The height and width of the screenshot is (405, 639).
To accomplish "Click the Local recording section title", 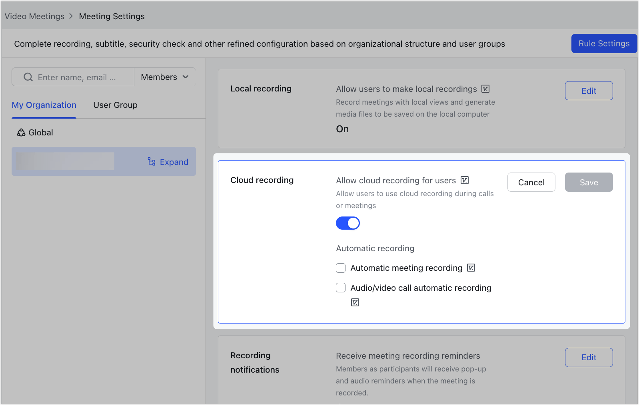I will pyautogui.click(x=261, y=89).
